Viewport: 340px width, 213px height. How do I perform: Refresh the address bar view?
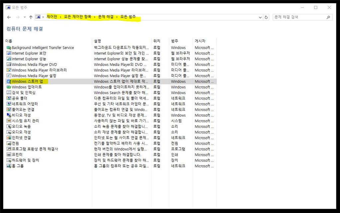click(x=266, y=17)
